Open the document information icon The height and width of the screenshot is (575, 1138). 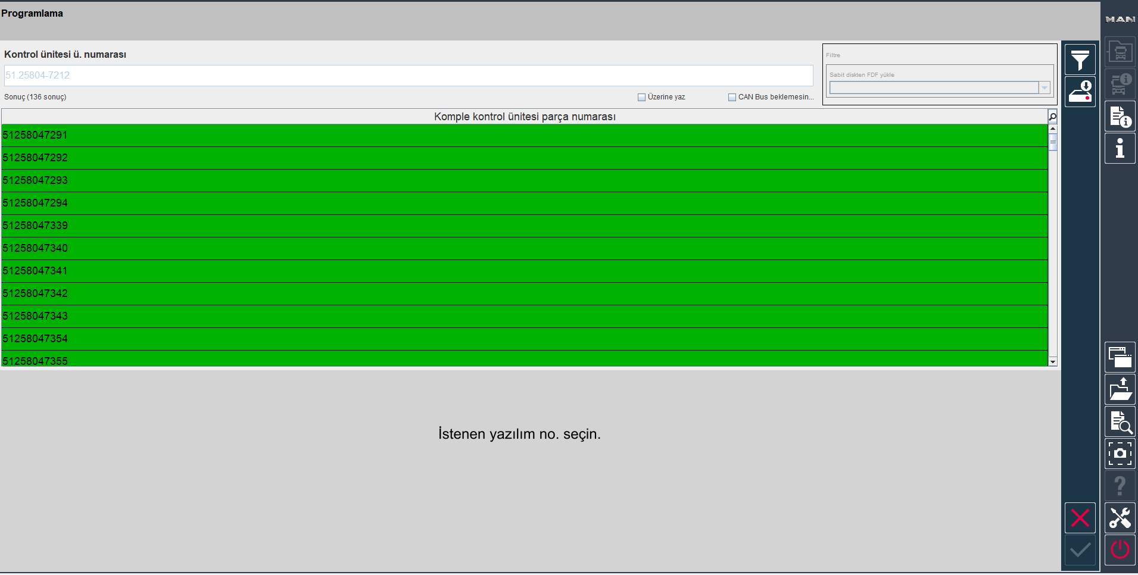point(1120,117)
